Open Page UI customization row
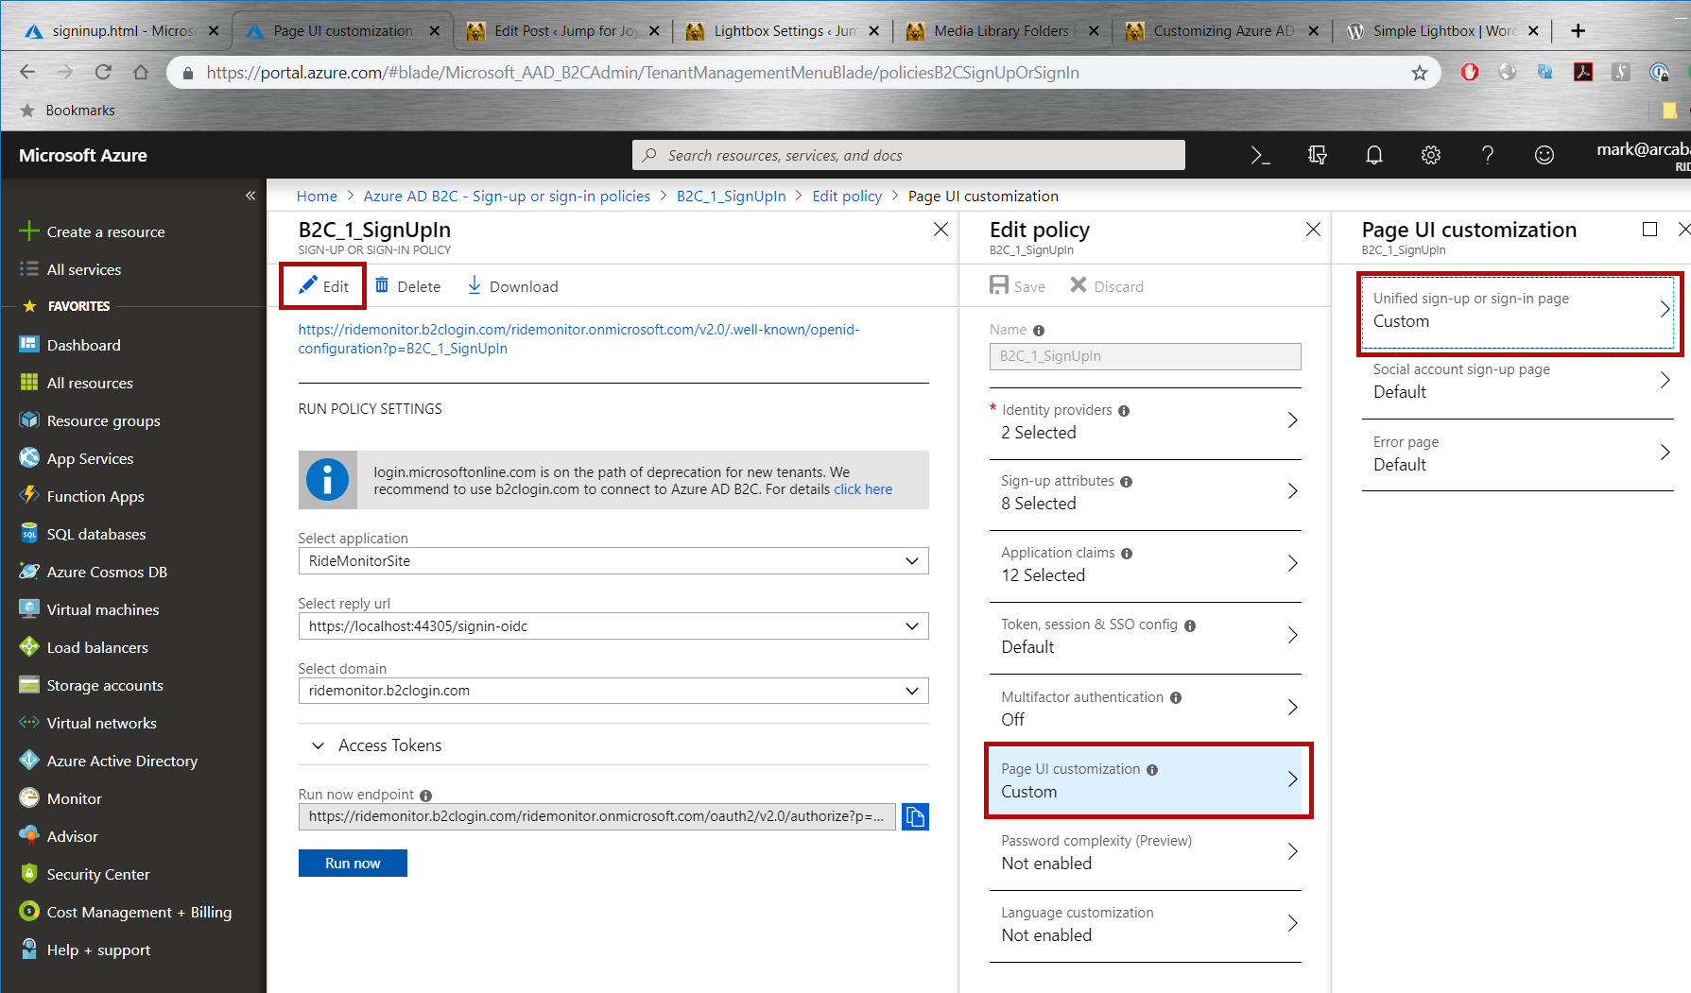The width and height of the screenshot is (1691, 993). click(1147, 780)
